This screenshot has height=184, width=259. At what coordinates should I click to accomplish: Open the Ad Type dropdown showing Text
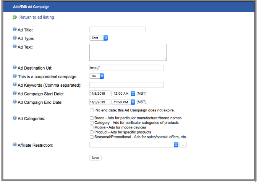point(99,38)
